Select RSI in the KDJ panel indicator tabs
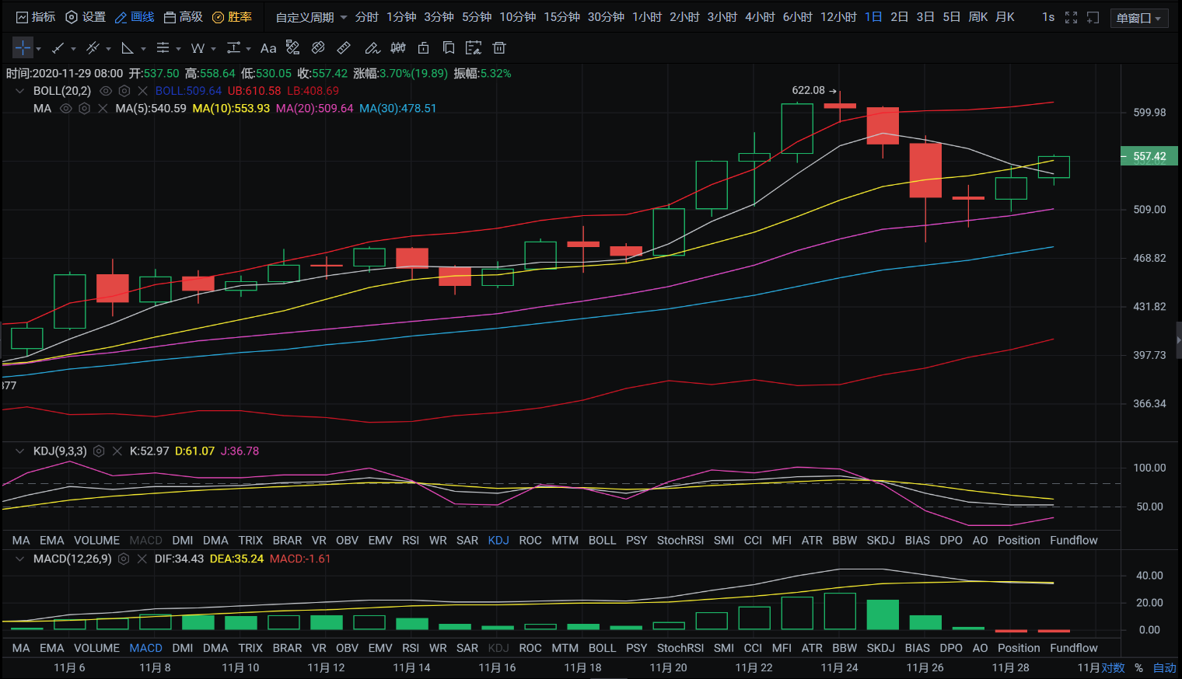The image size is (1182, 679). coord(411,541)
